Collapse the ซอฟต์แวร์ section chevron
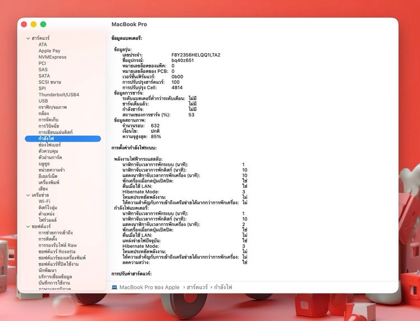 28,226
